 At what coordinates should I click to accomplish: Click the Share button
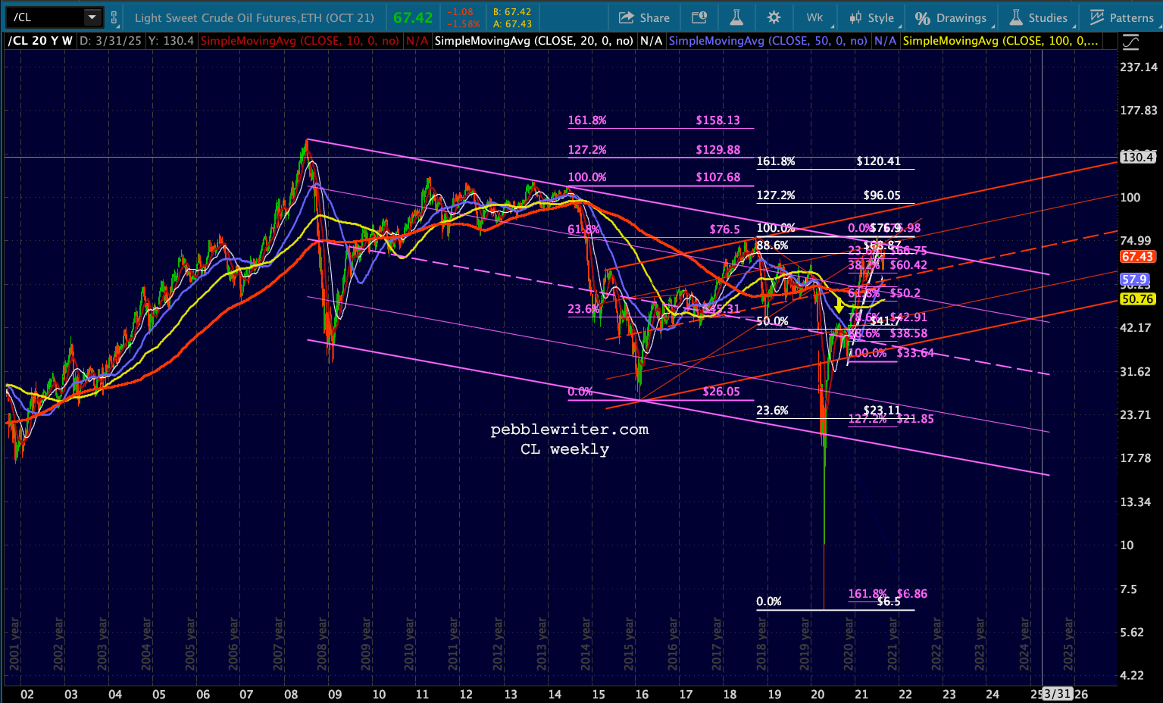pos(644,17)
